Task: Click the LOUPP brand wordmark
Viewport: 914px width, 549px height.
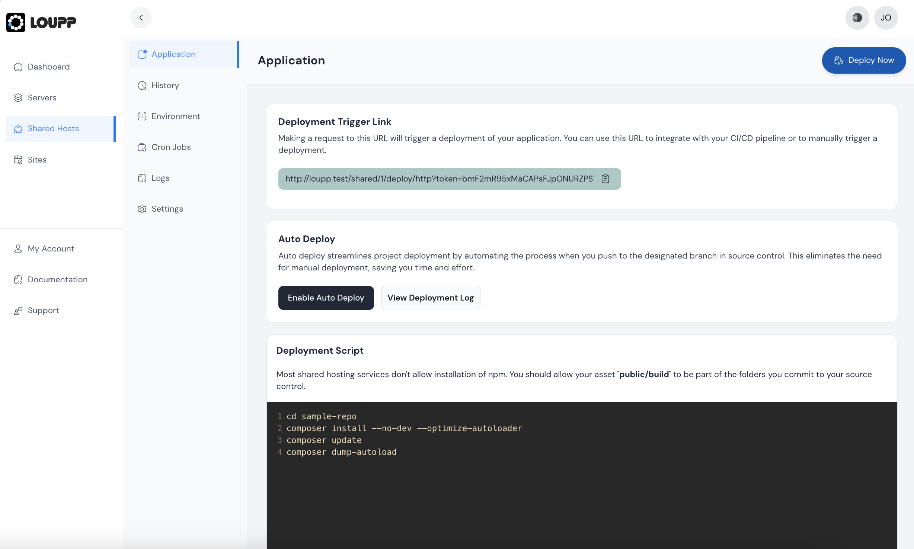Action: (53, 23)
